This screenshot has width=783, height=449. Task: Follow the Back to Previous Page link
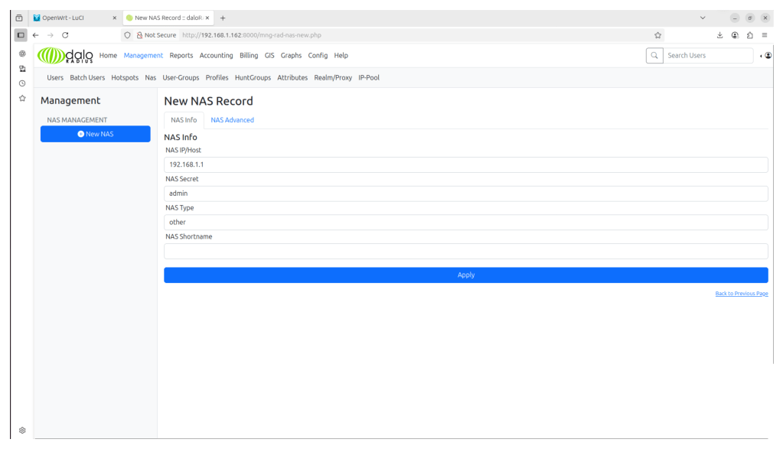[x=741, y=294]
